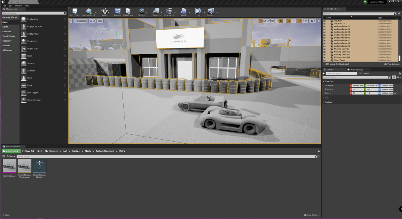The width and height of the screenshot is (402, 219).
Task: Hide Water-Tanker using its eye icon
Action: [x=324, y=60]
